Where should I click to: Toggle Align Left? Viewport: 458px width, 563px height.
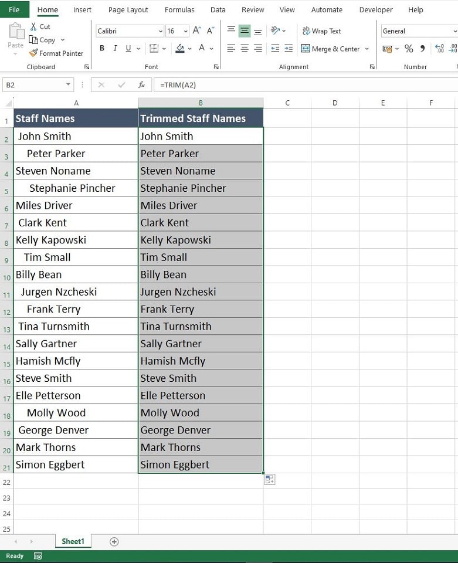(231, 48)
